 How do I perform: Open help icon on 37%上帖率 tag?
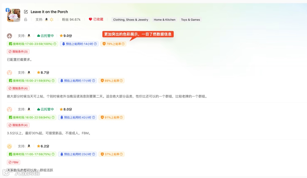[x=121, y=154]
